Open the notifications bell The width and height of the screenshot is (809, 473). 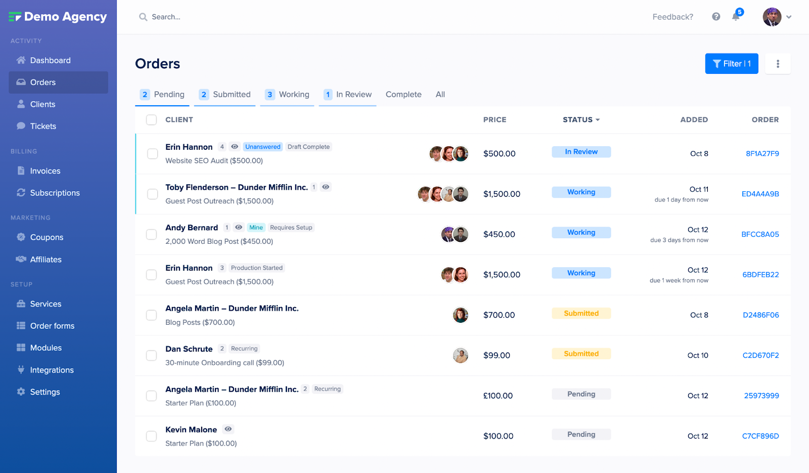click(x=736, y=16)
